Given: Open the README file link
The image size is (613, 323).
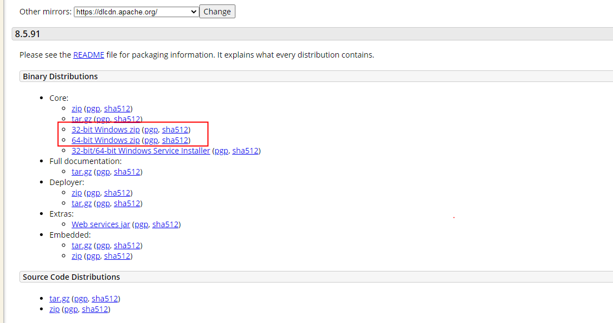Looking at the screenshot, I should click(88, 55).
